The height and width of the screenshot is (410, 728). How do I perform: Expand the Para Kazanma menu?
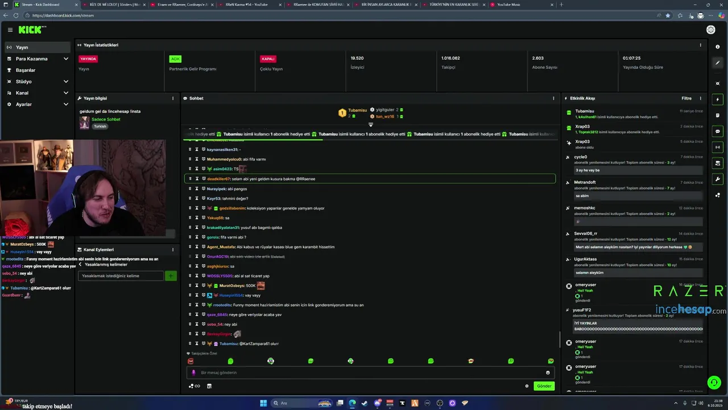pyautogui.click(x=38, y=59)
